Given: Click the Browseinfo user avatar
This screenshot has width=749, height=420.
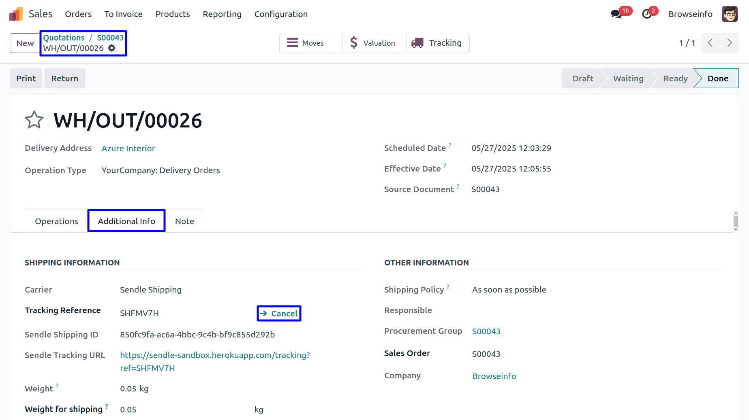Looking at the screenshot, I should click(729, 14).
